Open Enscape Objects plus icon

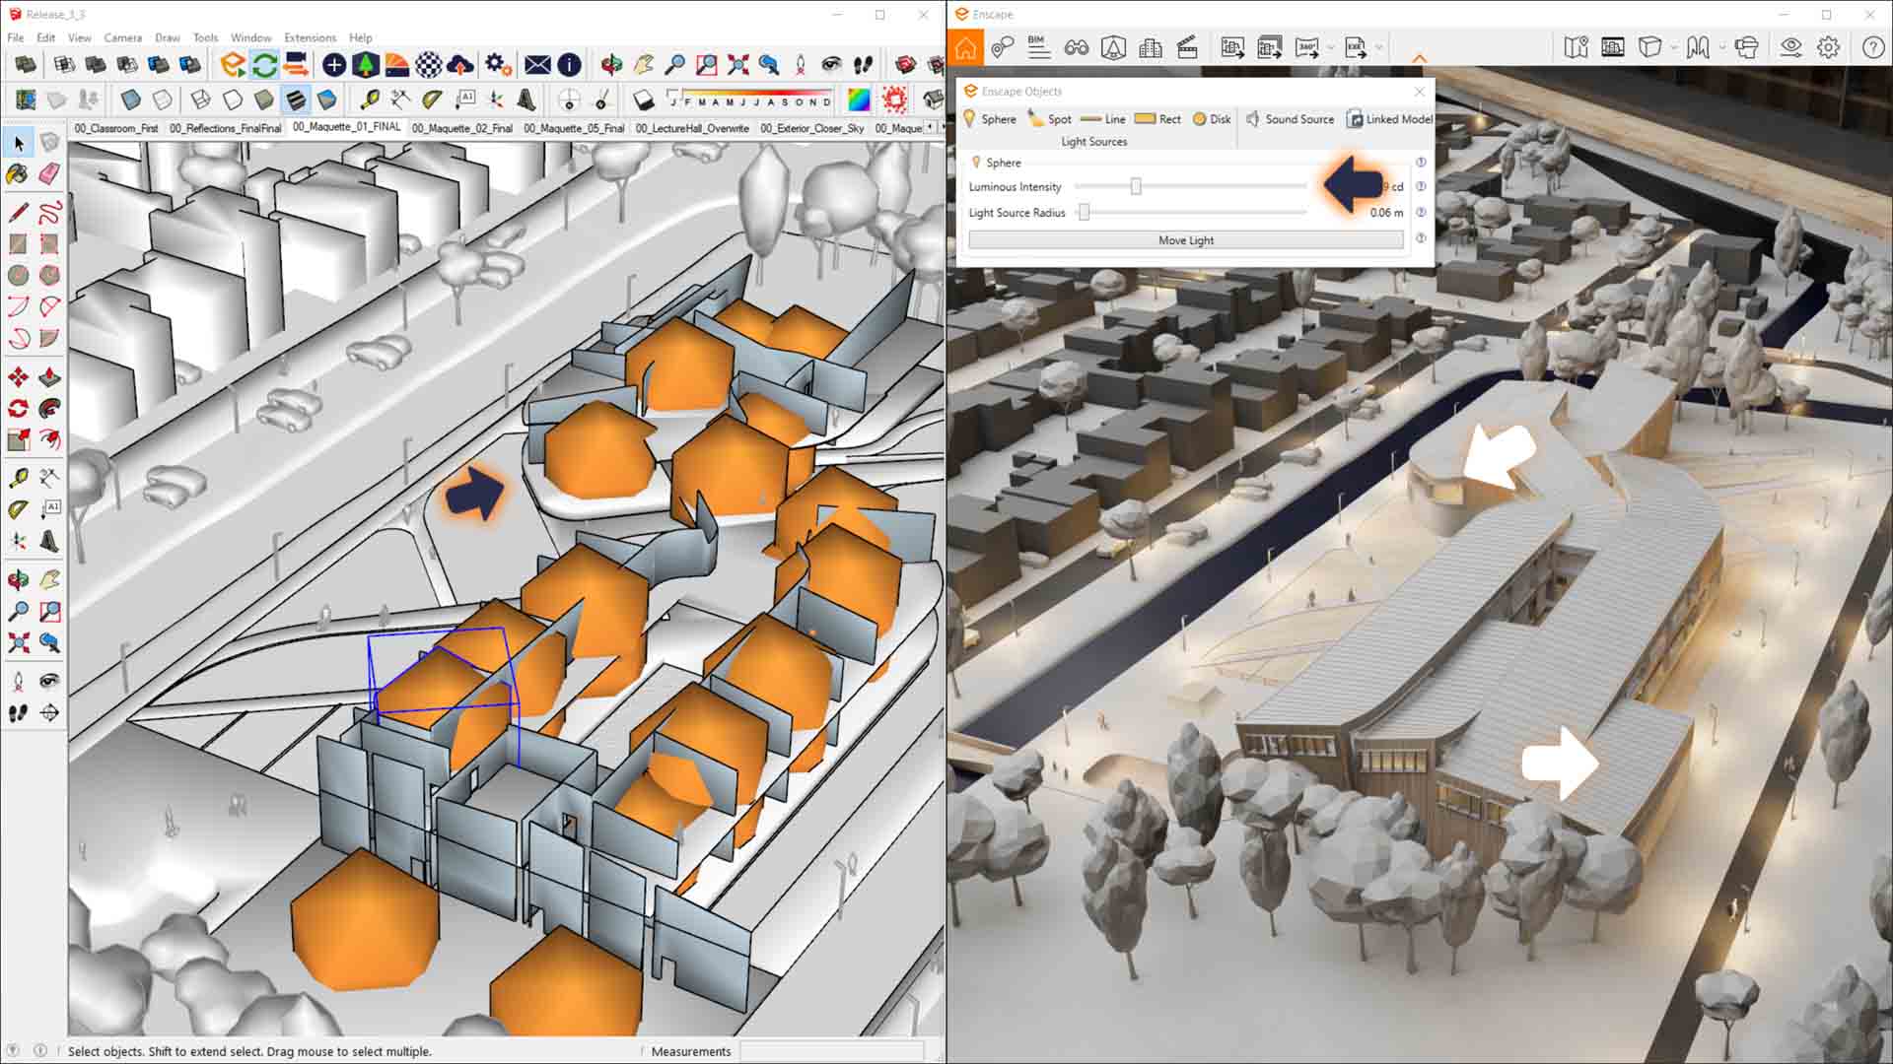pyautogui.click(x=334, y=65)
